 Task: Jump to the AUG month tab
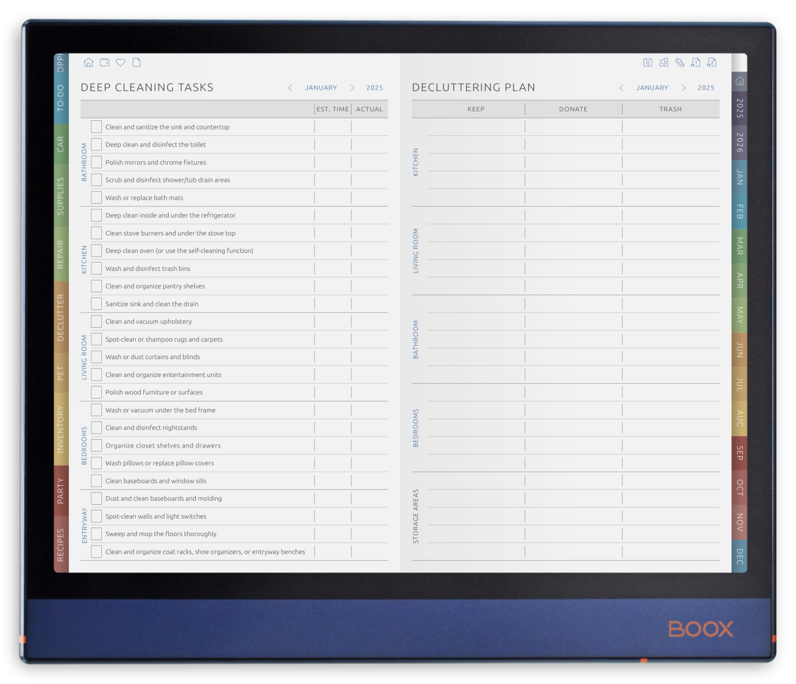click(x=739, y=419)
